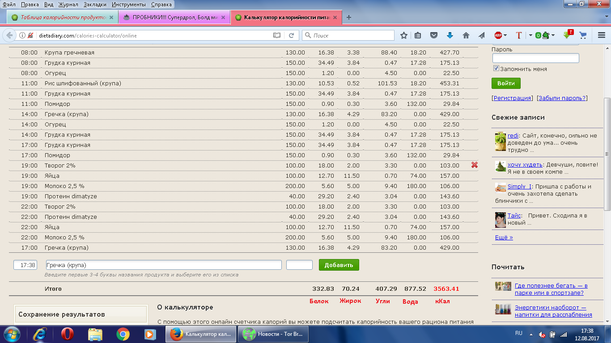Click the green Добавить button
Viewport: 611px width, 343px height.
(339, 265)
